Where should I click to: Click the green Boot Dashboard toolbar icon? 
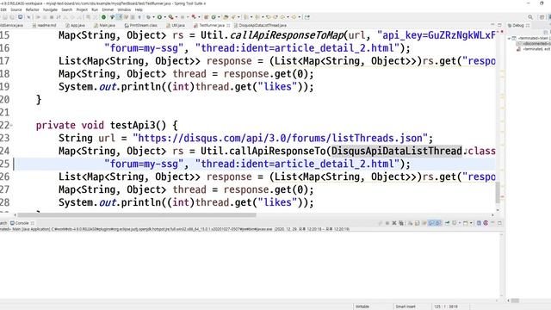coord(103,17)
